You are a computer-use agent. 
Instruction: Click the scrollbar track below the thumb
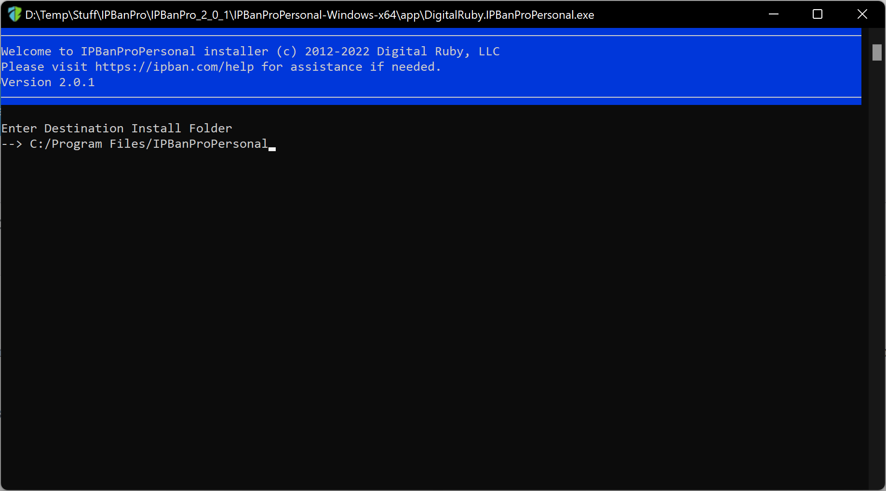pyautogui.click(x=877, y=274)
